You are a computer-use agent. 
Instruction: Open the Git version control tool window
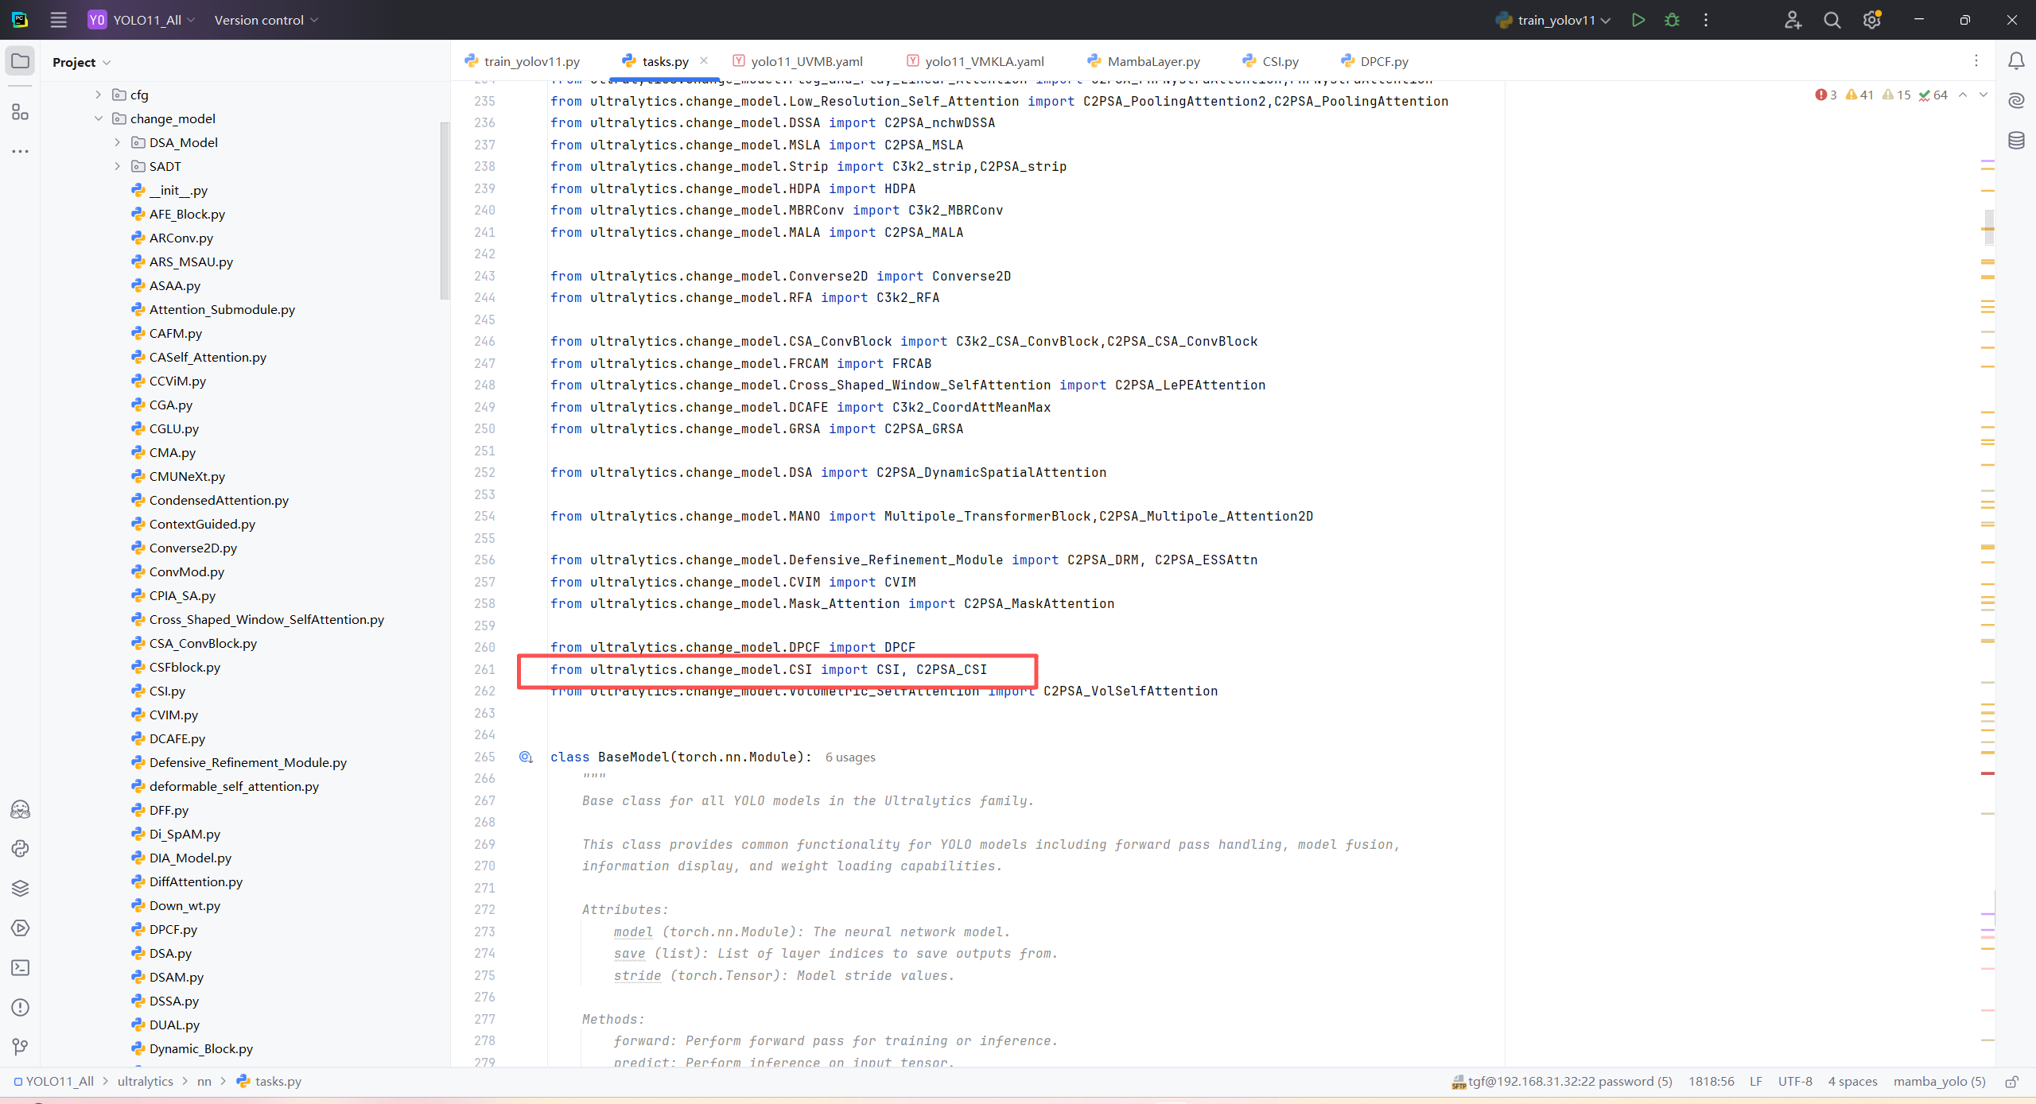coord(20,1047)
